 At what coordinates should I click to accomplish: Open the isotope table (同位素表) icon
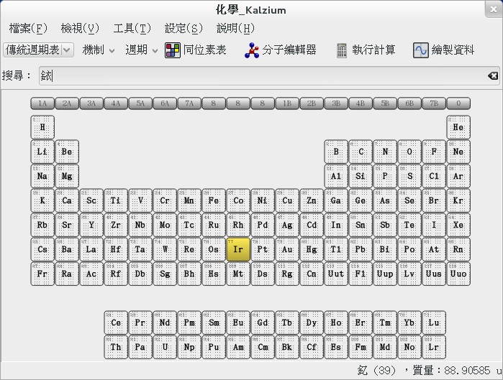click(173, 50)
